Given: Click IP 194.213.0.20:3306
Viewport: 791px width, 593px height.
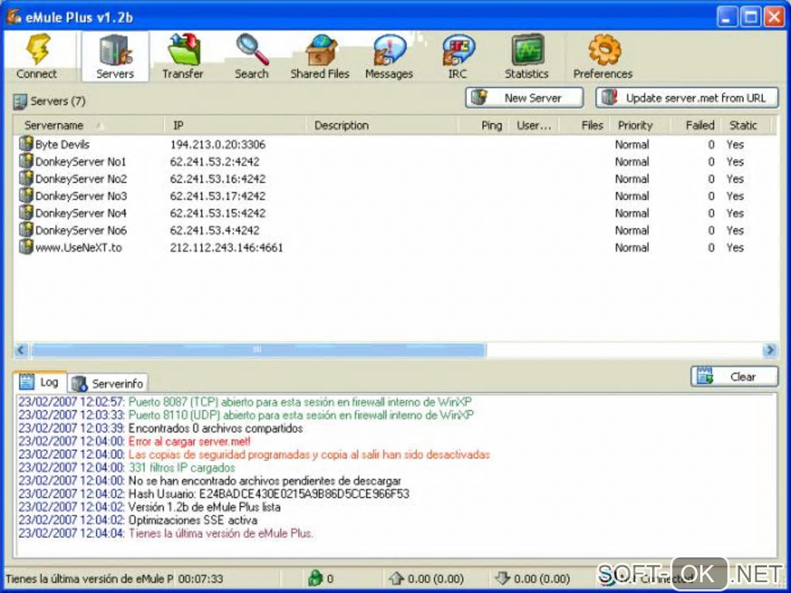Looking at the screenshot, I should (217, 145).
